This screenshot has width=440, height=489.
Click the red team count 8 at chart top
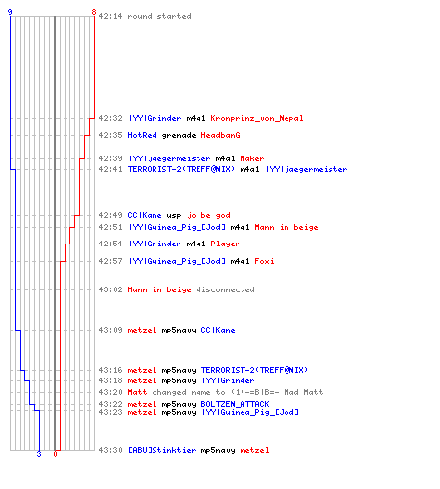click(94, 12)
